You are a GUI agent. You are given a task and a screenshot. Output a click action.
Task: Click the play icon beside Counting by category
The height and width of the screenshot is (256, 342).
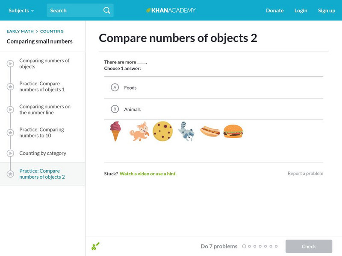[x=10, y=153]
